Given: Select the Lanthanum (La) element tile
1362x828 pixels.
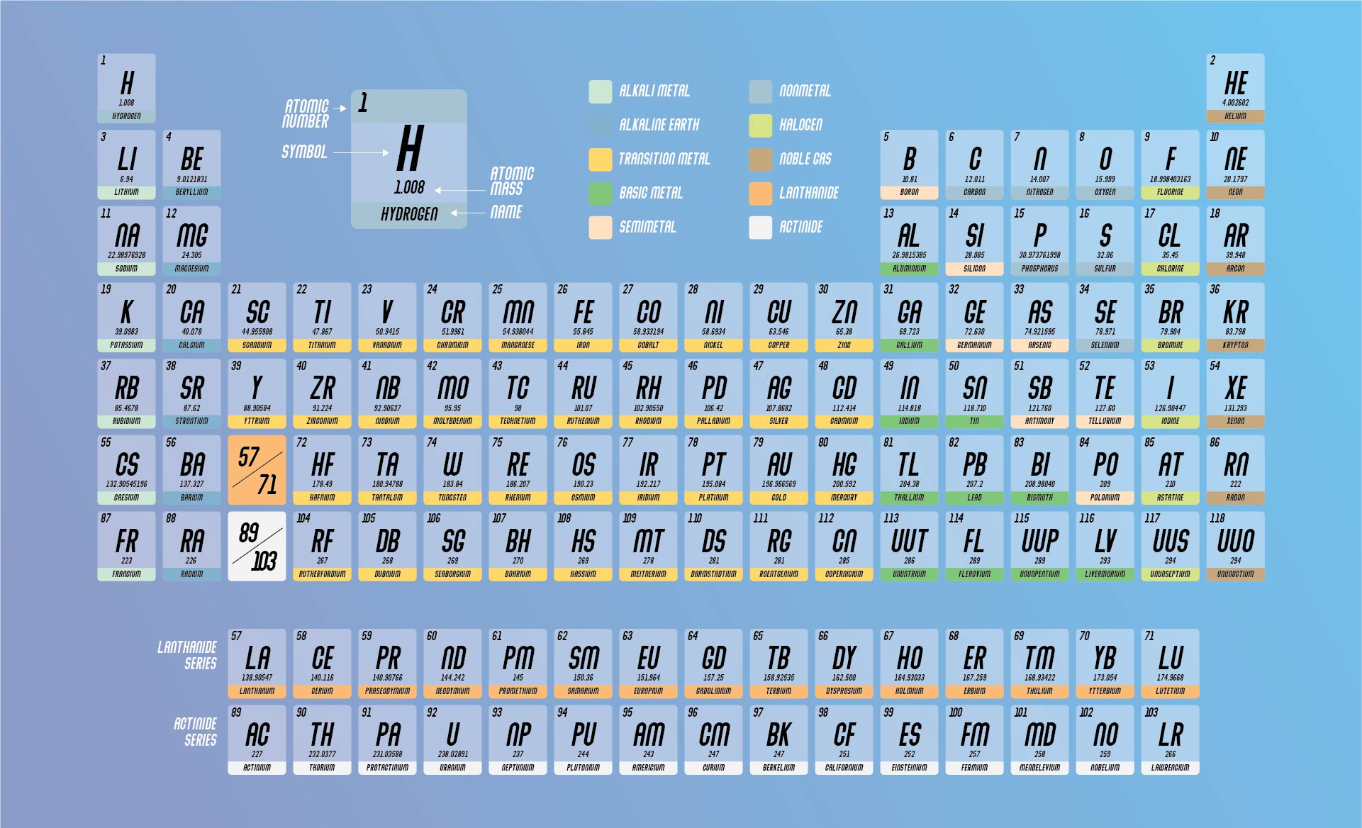Looking at the screenshot, I should tap(257, 664).
